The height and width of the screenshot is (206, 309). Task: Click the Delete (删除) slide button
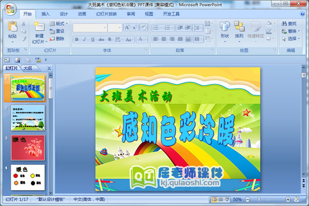[x=57, y=39]
